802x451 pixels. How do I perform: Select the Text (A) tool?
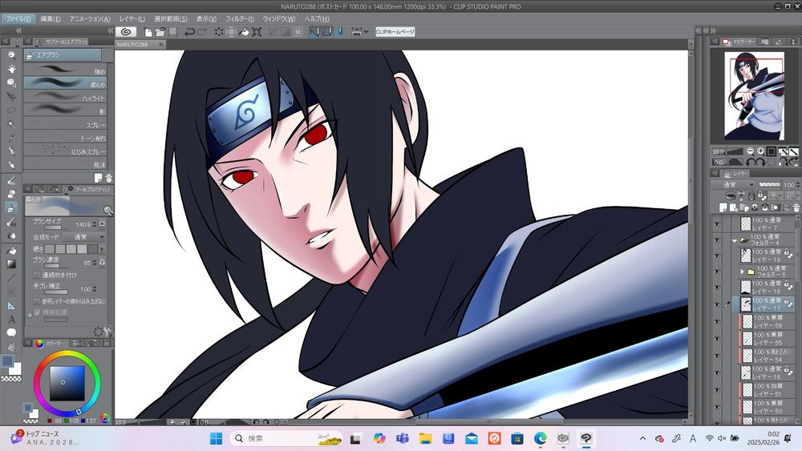pos(11,319)
